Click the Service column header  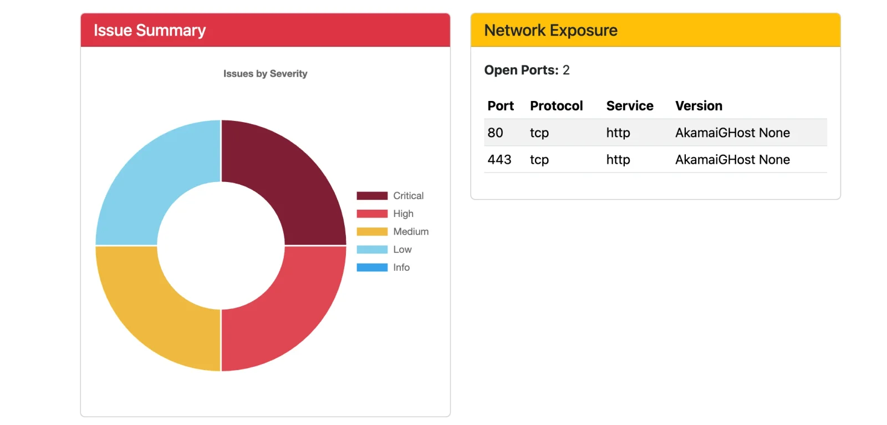coord(630,106)
